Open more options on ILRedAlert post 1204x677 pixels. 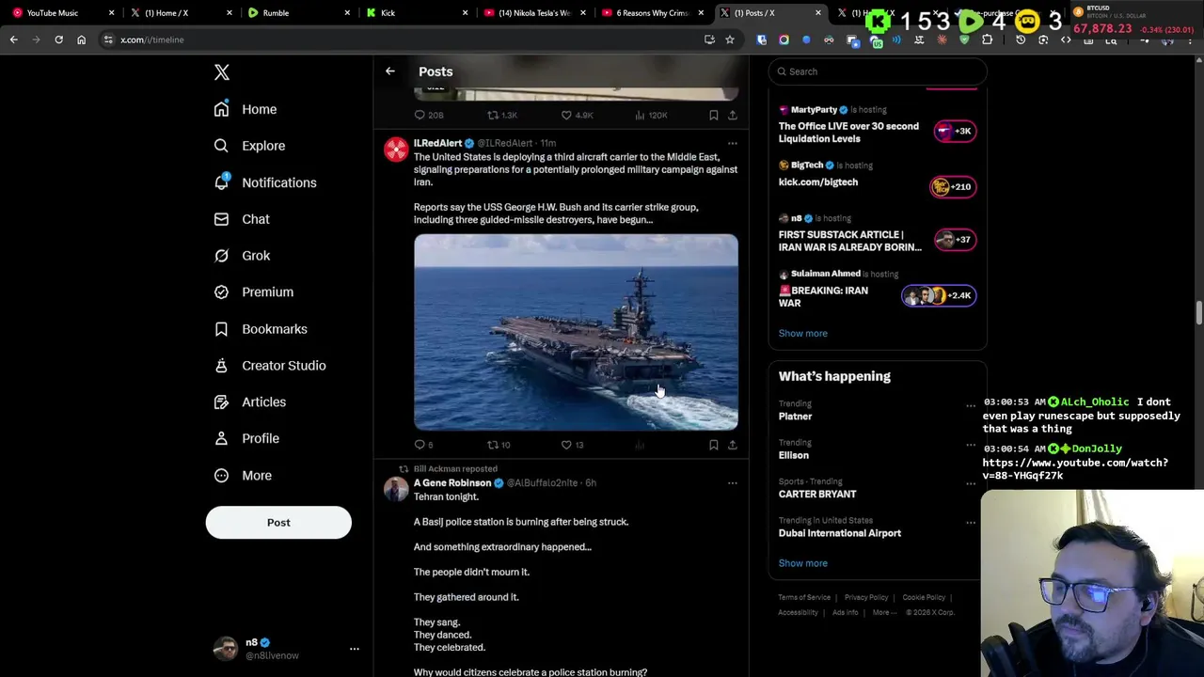(x=732, y=144)
